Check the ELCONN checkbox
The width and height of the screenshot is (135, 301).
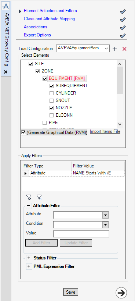51,116
